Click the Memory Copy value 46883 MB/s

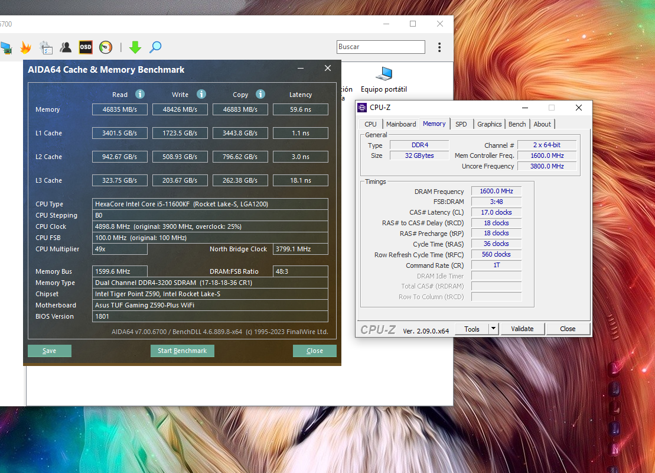click(x=240, y=109)
